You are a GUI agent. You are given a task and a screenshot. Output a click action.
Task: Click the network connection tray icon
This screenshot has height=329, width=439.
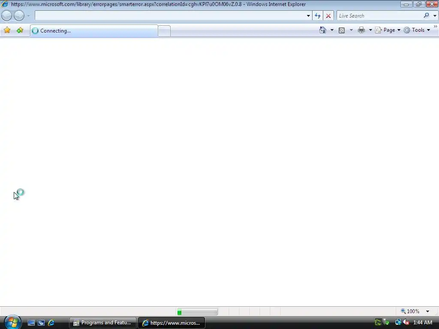(x=397, y=322)
